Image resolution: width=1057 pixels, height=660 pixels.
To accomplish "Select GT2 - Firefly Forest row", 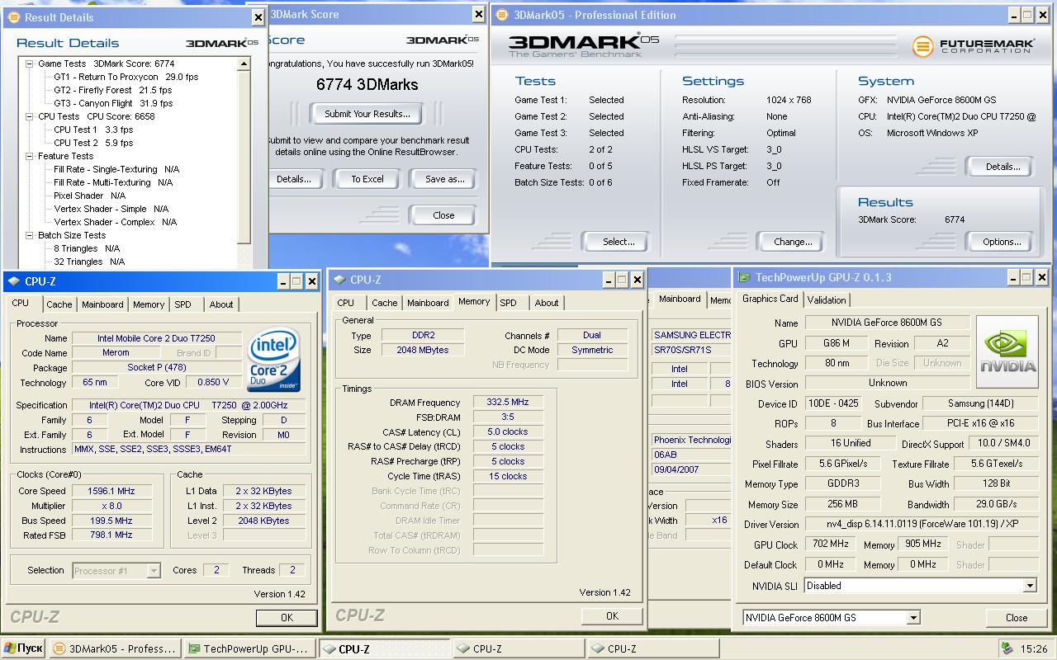I will pos(113,90).
